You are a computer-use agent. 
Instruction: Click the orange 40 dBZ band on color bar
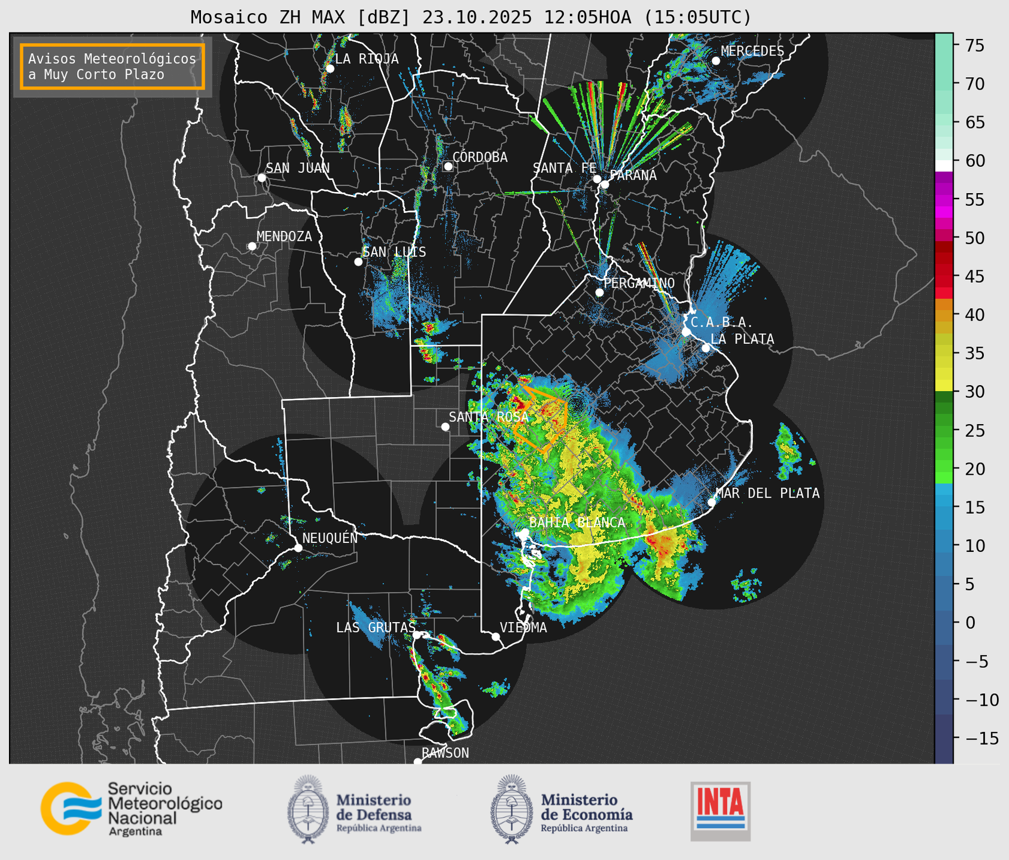point(944,316)
